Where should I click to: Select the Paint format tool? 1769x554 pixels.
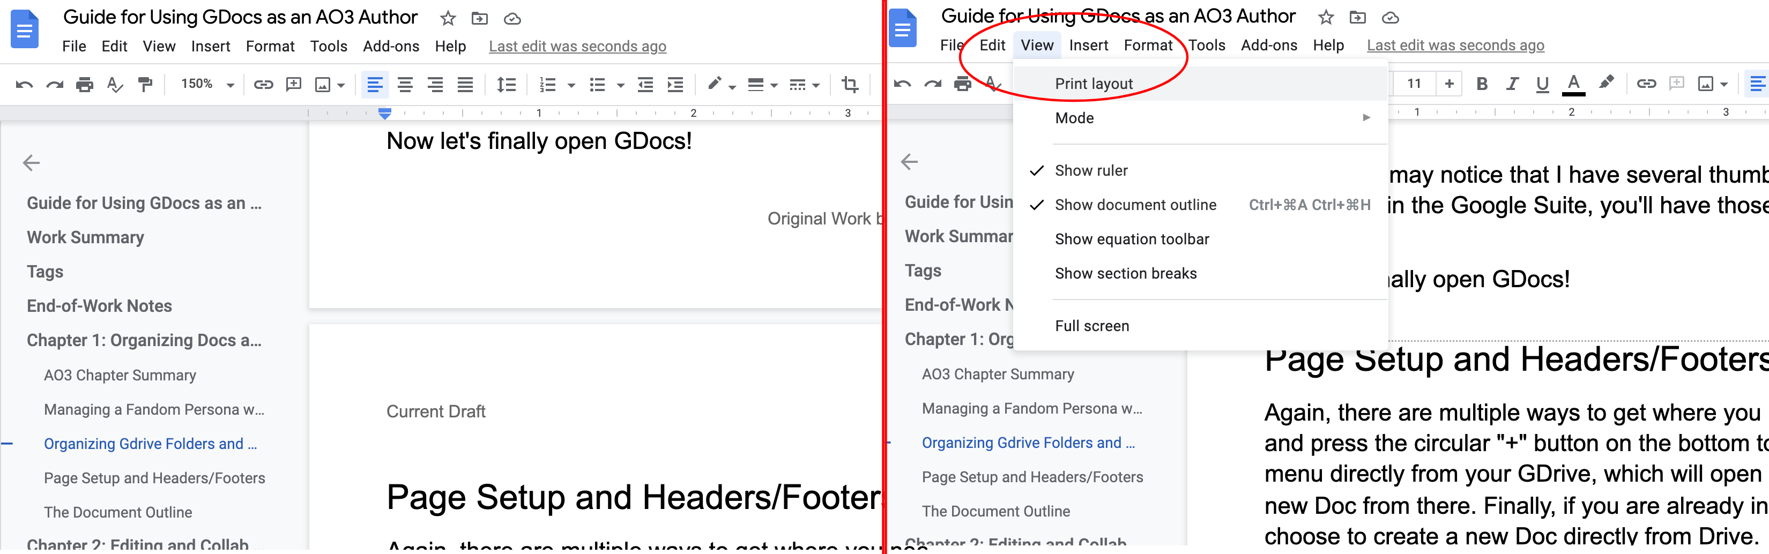pos(144,84)
